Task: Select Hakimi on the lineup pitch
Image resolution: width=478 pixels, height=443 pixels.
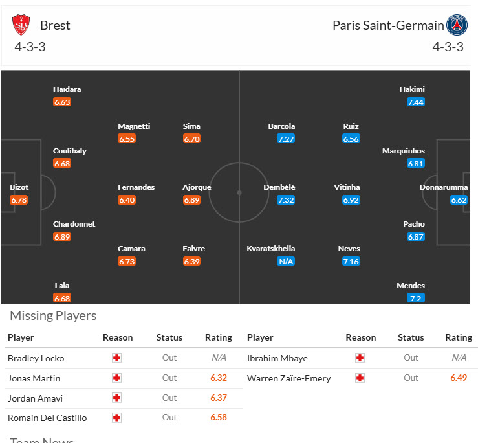Action: [412, 89]
